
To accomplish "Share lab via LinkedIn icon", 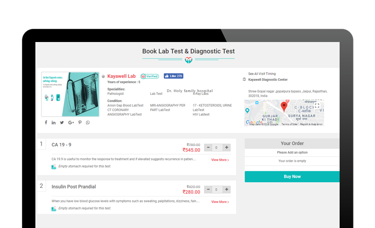I will click(54, 123).
